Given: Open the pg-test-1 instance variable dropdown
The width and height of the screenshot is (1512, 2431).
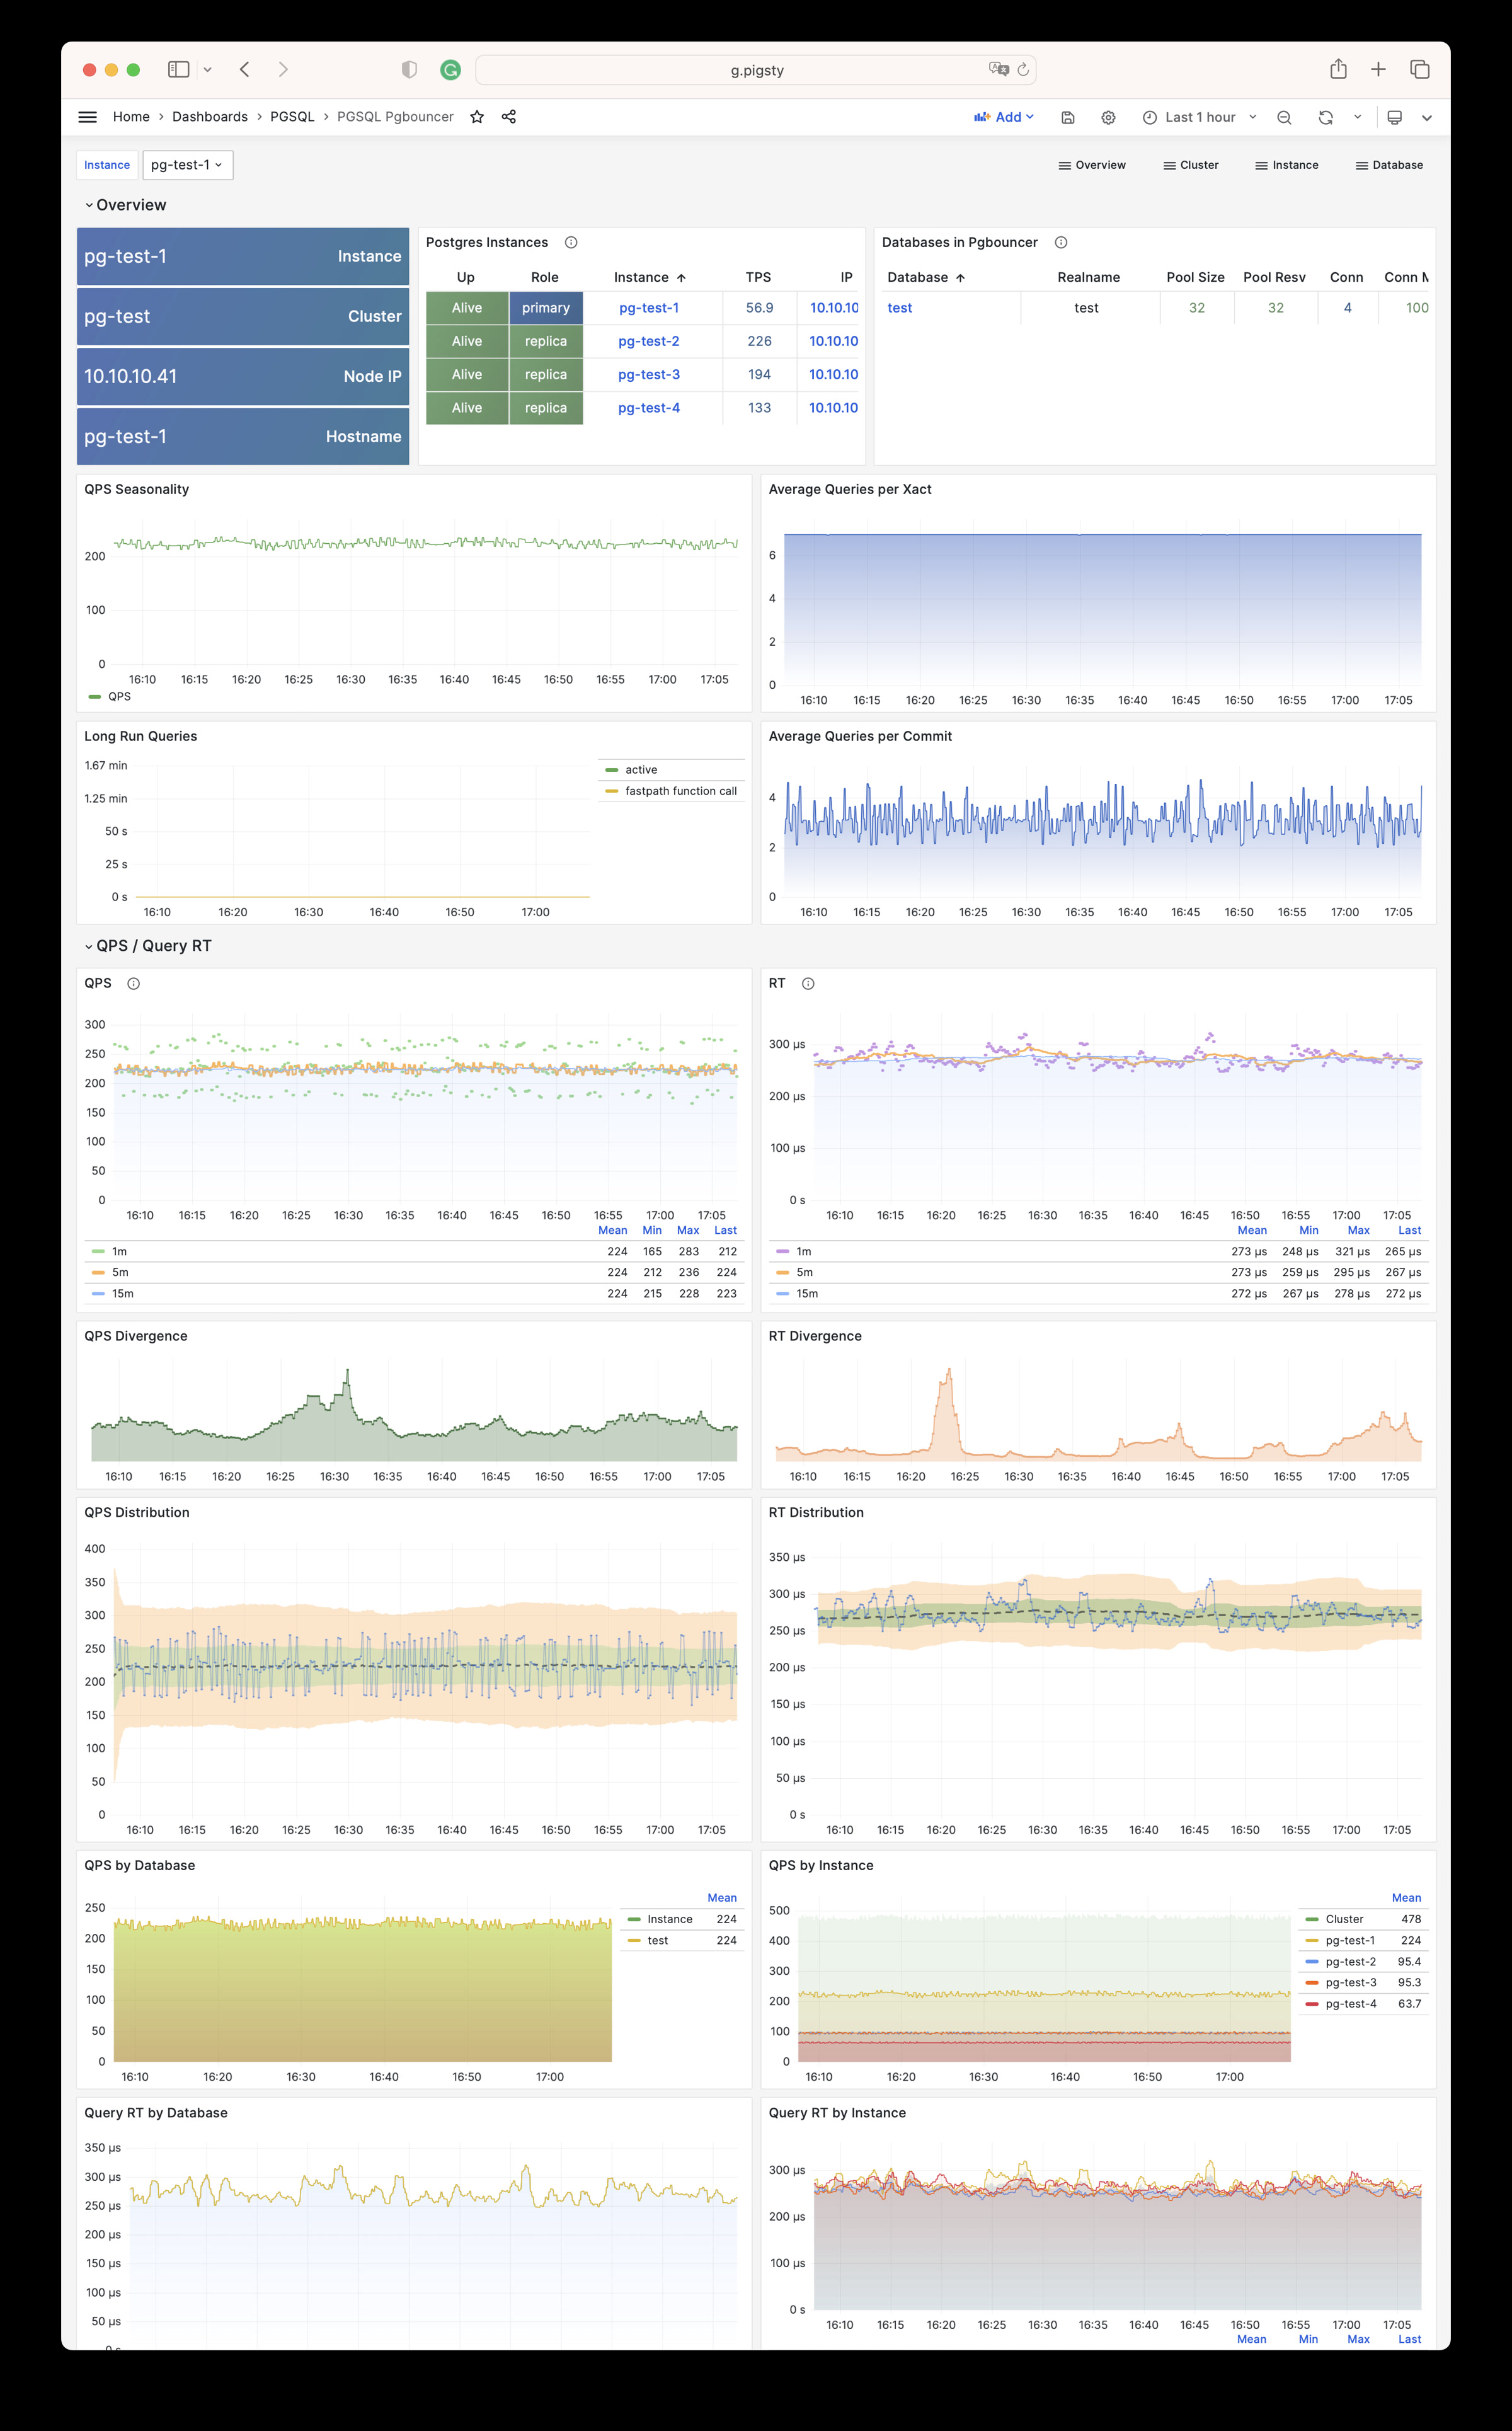Looking at the screenshot, I should [x=187, y=165].
